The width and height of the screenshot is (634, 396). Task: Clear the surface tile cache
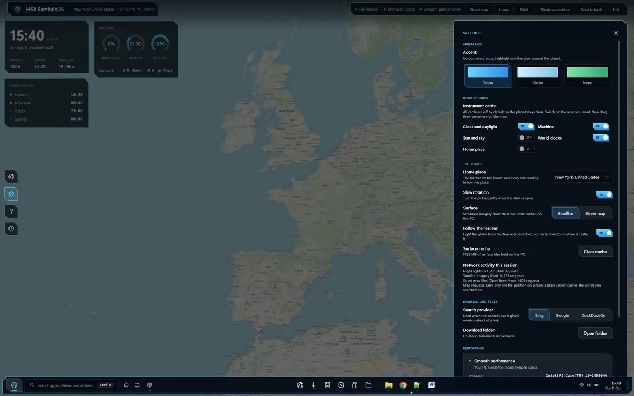[595, 252]
